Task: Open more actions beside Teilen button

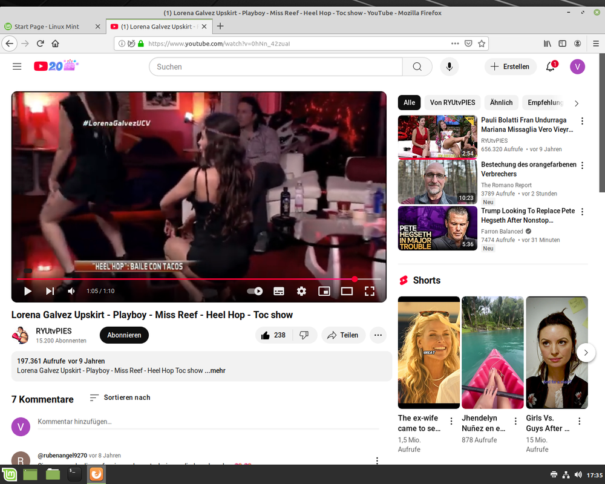Action: coord(378,335)
